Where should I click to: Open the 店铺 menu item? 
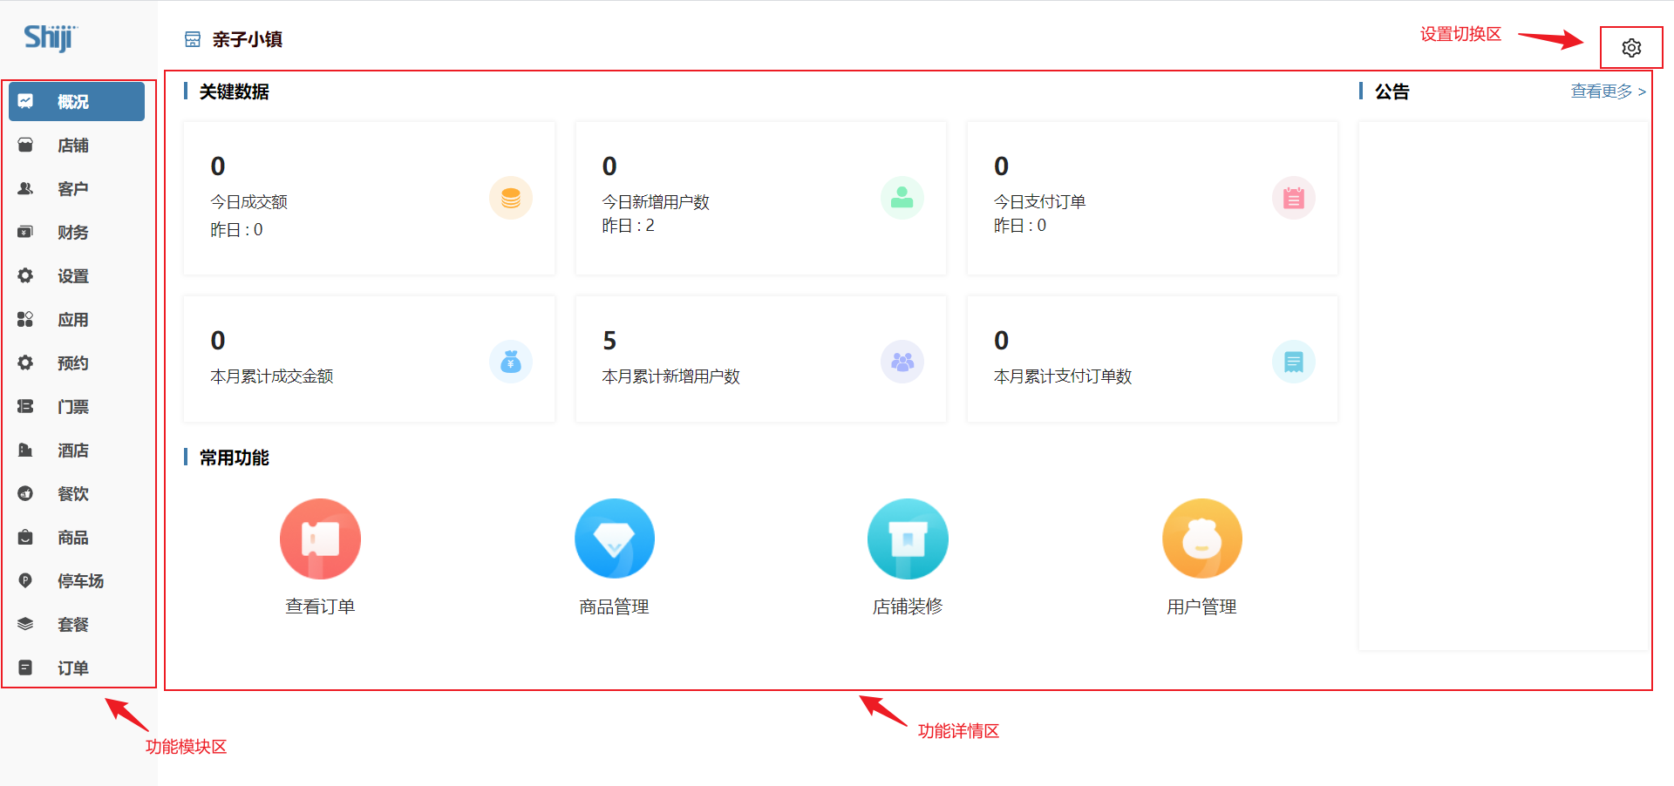point(77,145)
